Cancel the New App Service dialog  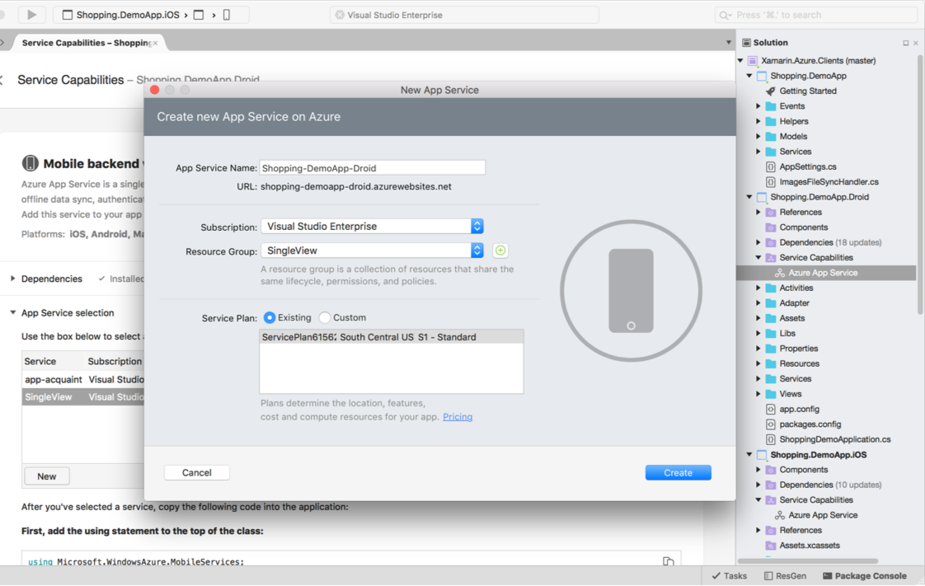[196, 473]
